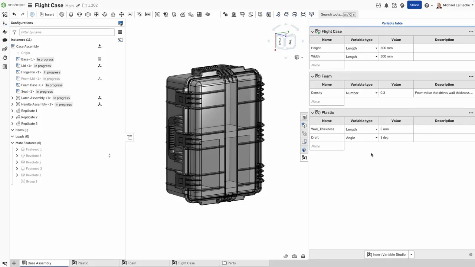Click the blue Share button
475x267 pixels.
[x=414, y=5]
